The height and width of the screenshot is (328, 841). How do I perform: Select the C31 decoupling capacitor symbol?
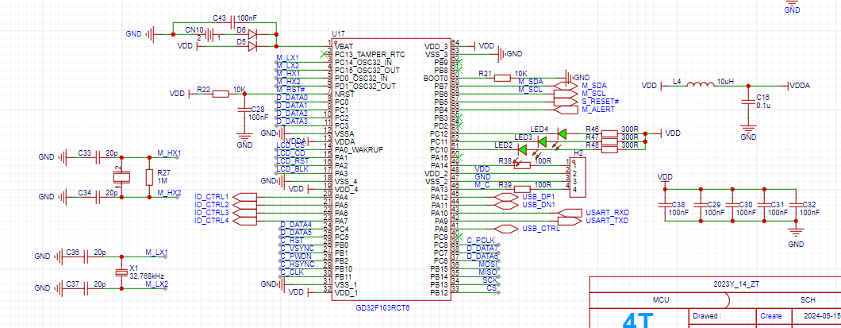[764, 205]
